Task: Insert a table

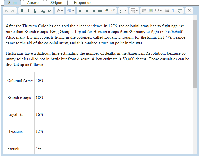Action: pos(144,11)
